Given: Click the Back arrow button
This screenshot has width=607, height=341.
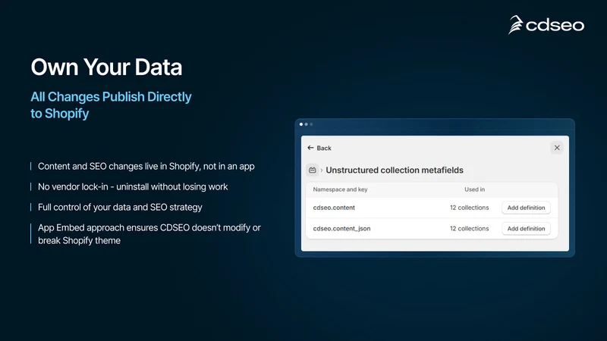Looking at the screenshot, I should [319, 148].
